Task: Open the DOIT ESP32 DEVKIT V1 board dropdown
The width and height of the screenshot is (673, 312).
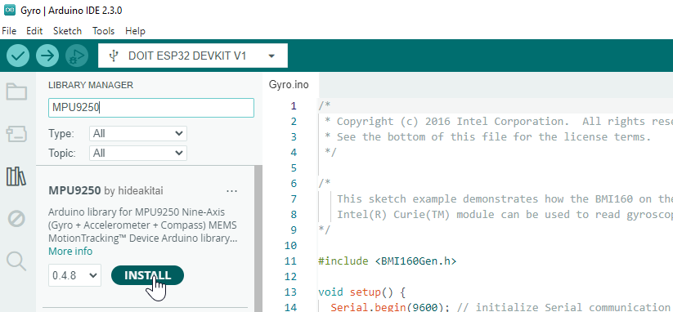Action: coord(193,56)
